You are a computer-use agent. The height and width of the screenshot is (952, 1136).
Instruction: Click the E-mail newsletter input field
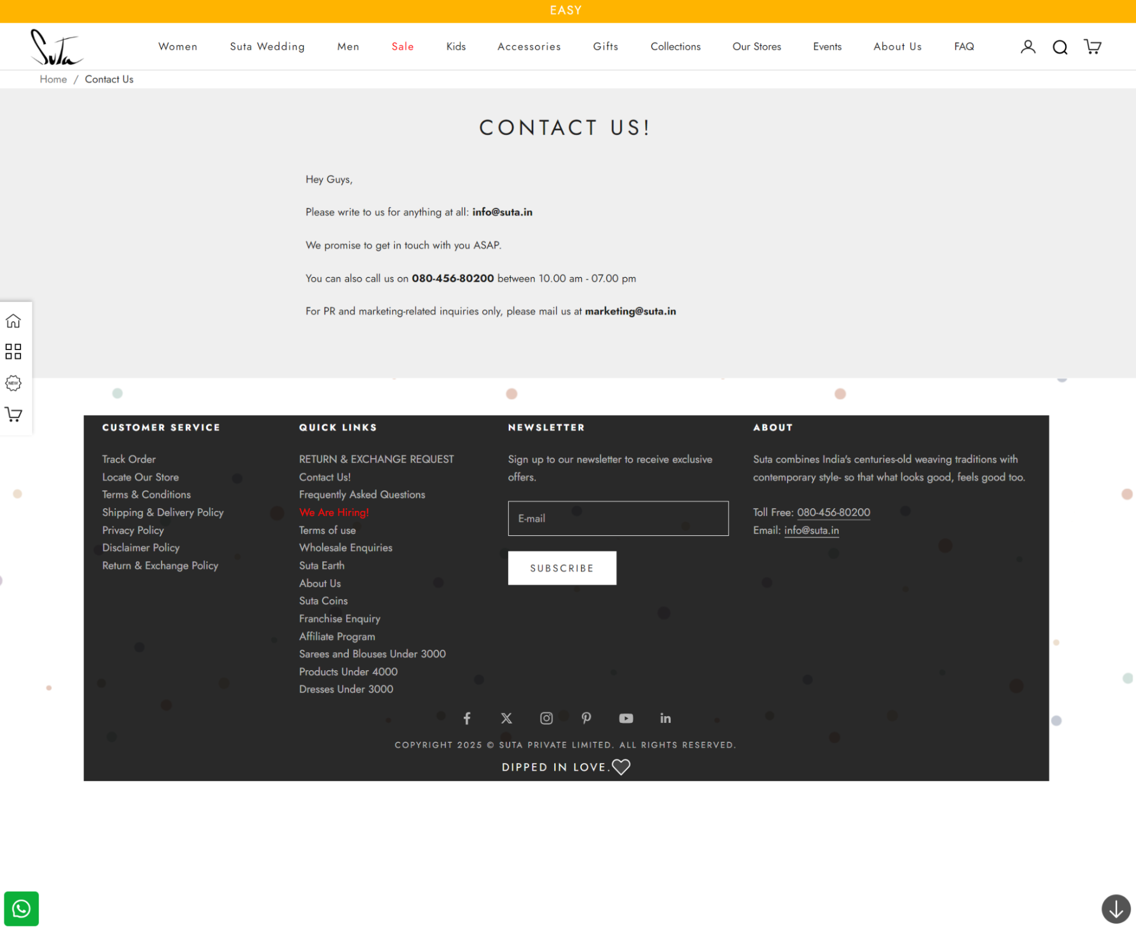618,518
